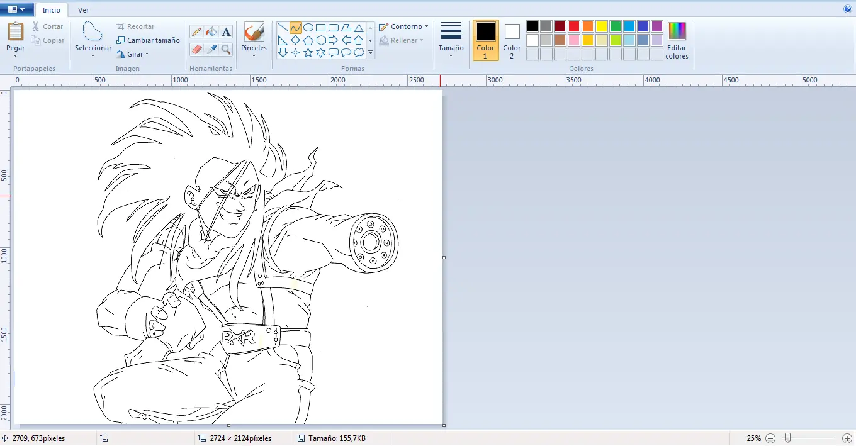Pick the yellow color swatch
The image size is (856, 446).
coord(601,26)
